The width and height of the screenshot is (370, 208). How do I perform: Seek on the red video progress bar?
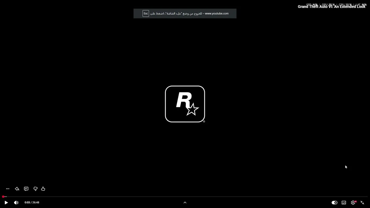click(x=185, y=197)
